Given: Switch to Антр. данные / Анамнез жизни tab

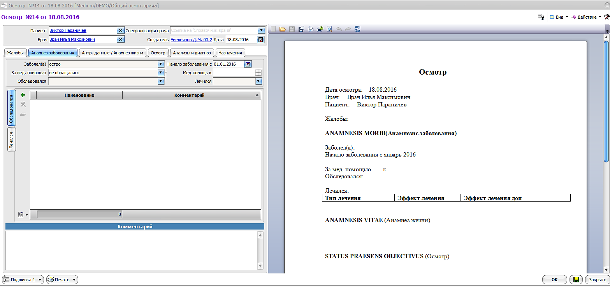Looking at the screenshot, I should (113, 53).
